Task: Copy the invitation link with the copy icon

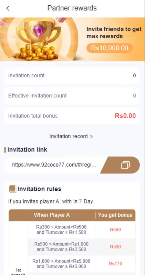Action: pos(125,165)
